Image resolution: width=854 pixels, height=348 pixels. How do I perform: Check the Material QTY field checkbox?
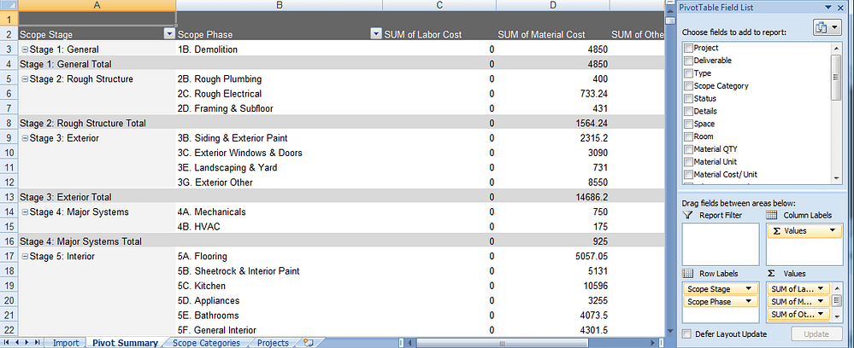click(x=688, y=149)
